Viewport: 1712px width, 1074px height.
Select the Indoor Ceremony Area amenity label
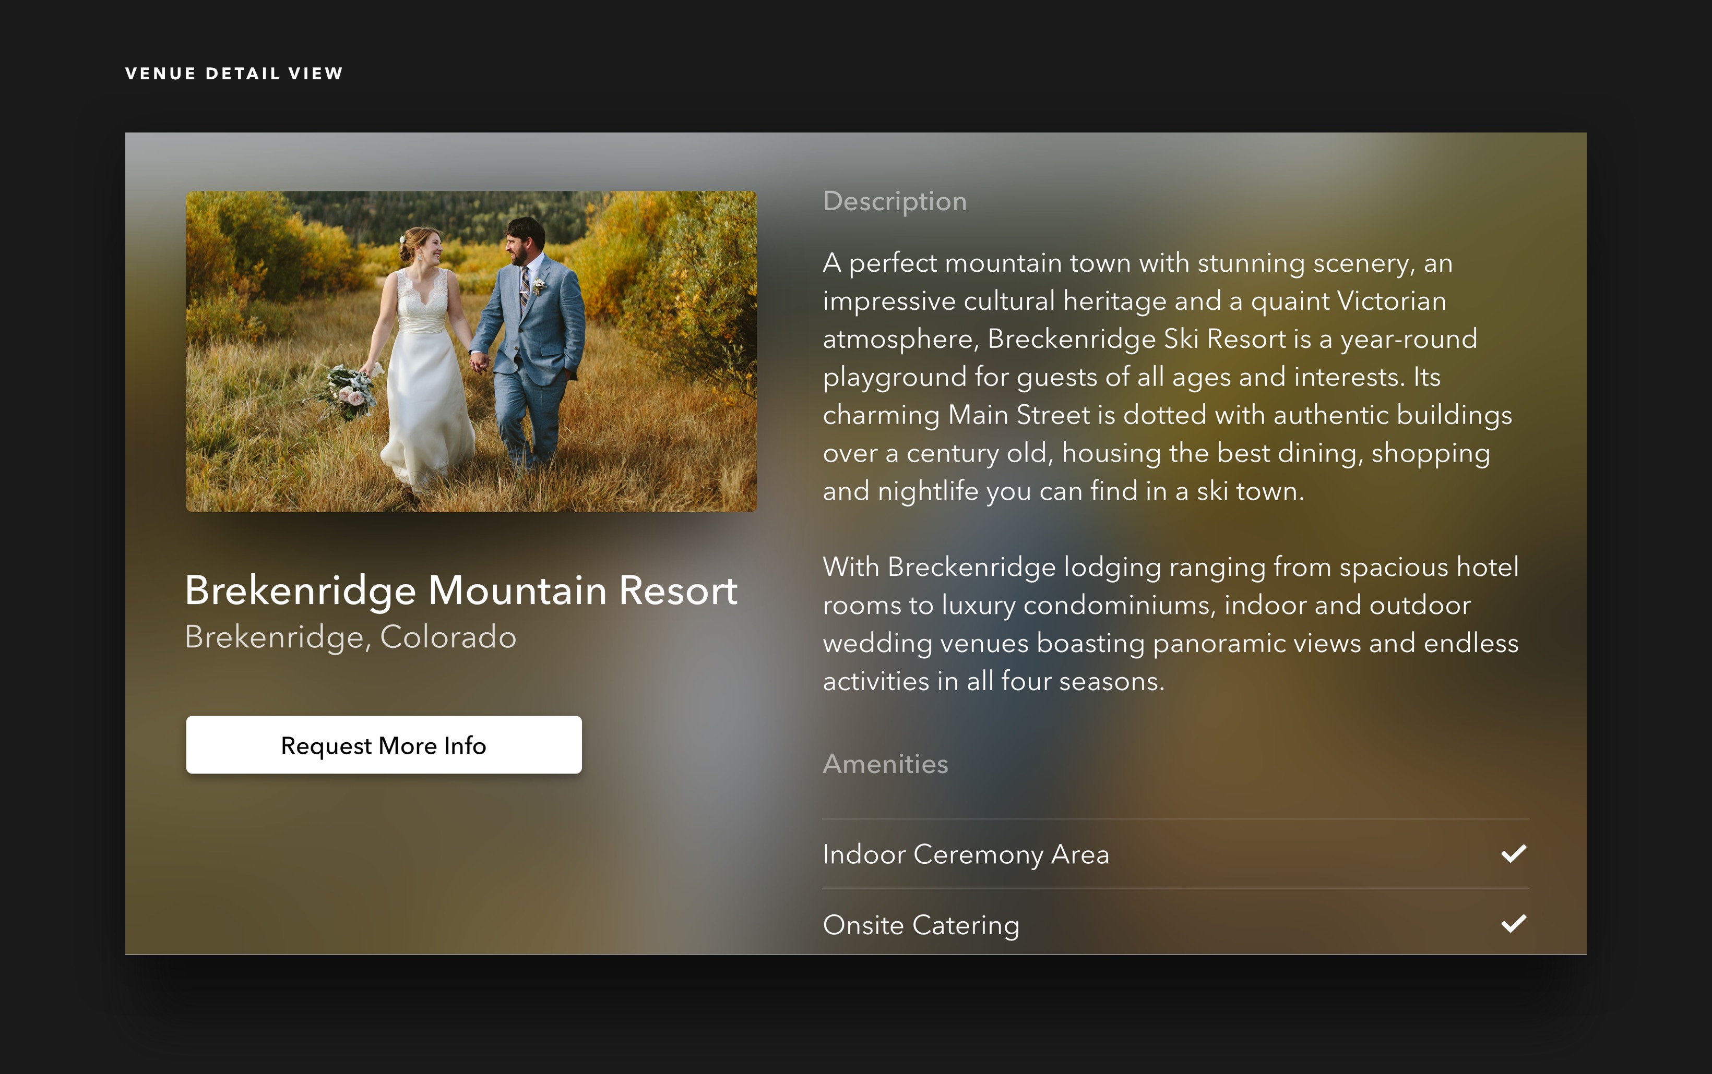965,854
